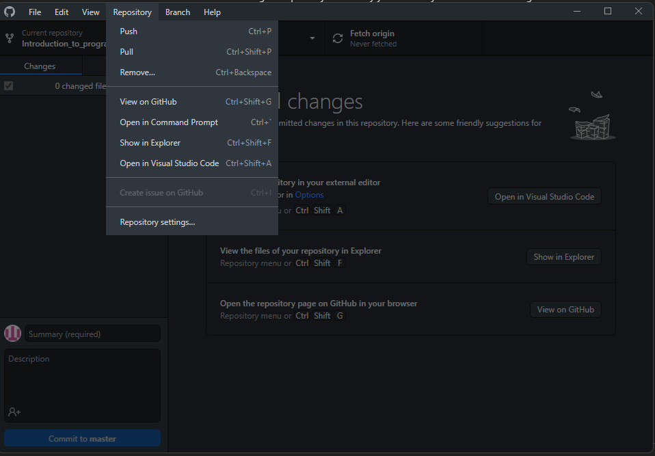Image resolution: width=655 pixels, height=456 pixels.
Task: Choose View on GitHub menu entry
Action: [x=192, y=101]
